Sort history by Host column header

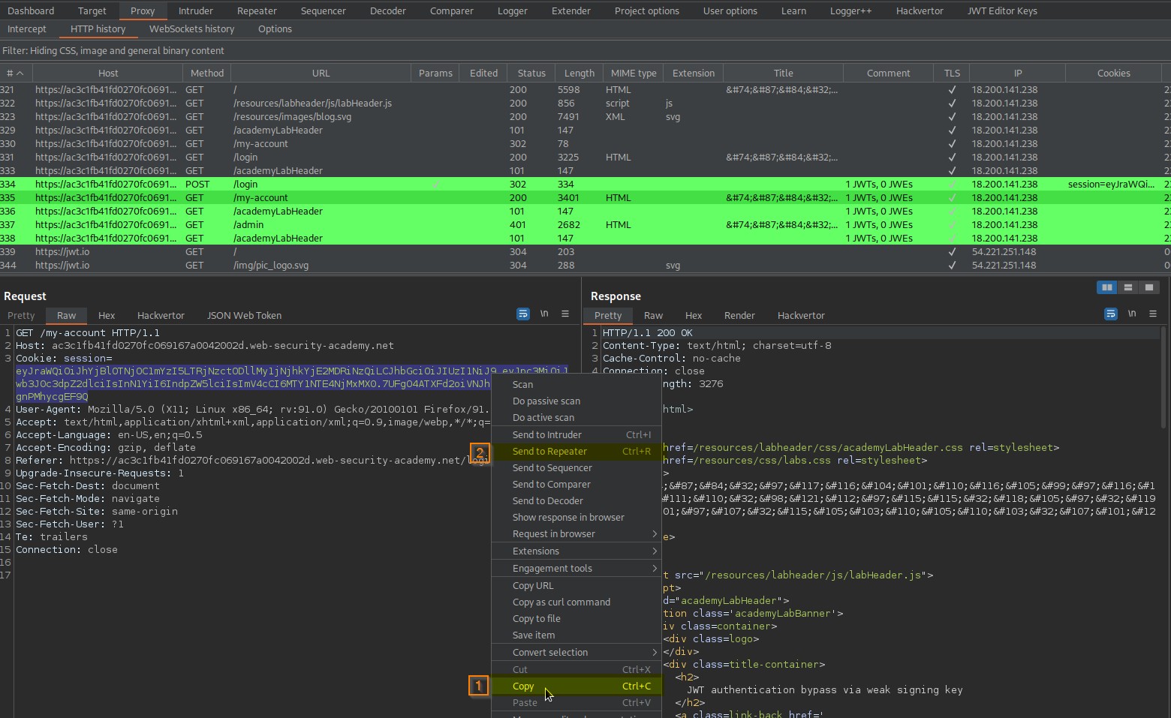point(108,74)
